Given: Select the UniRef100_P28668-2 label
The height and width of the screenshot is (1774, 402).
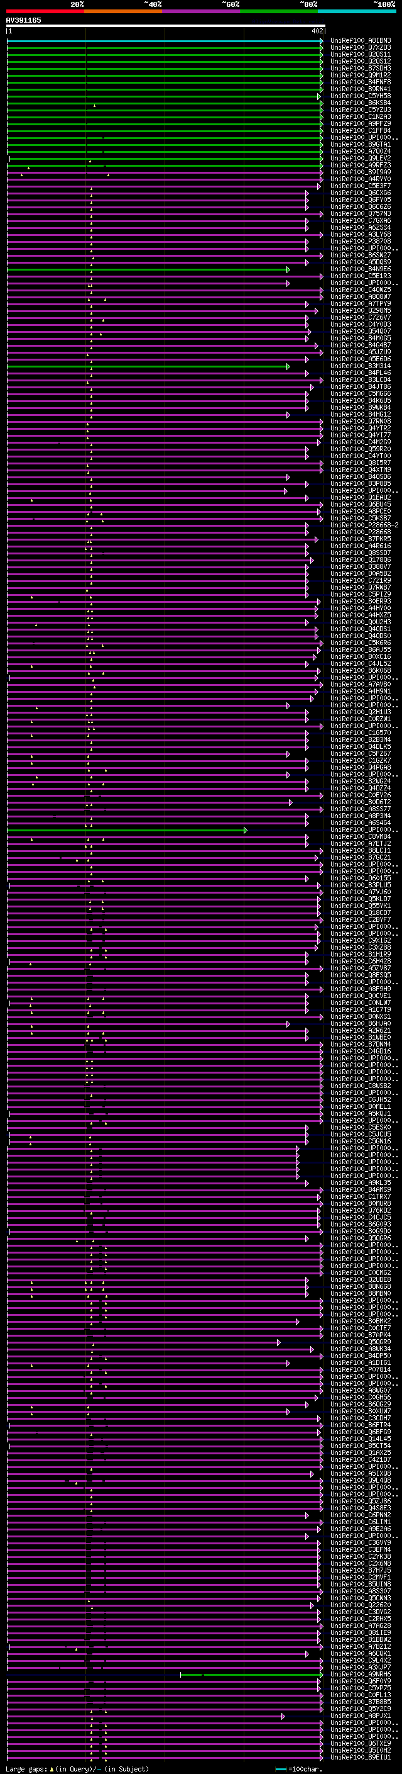Looking at the screenshot, I should [x=365, y=525].
